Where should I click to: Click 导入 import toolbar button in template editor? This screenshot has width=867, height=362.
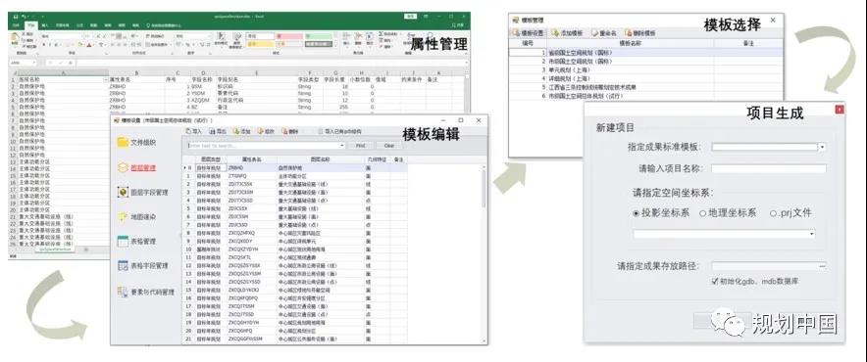tap(193, 131)
